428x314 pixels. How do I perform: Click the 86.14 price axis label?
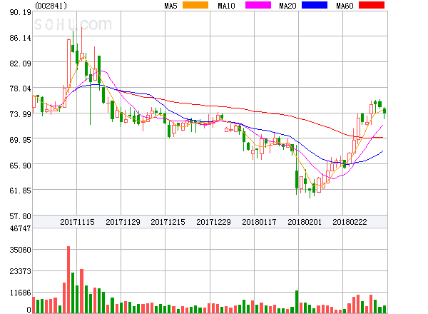[21, 38]
